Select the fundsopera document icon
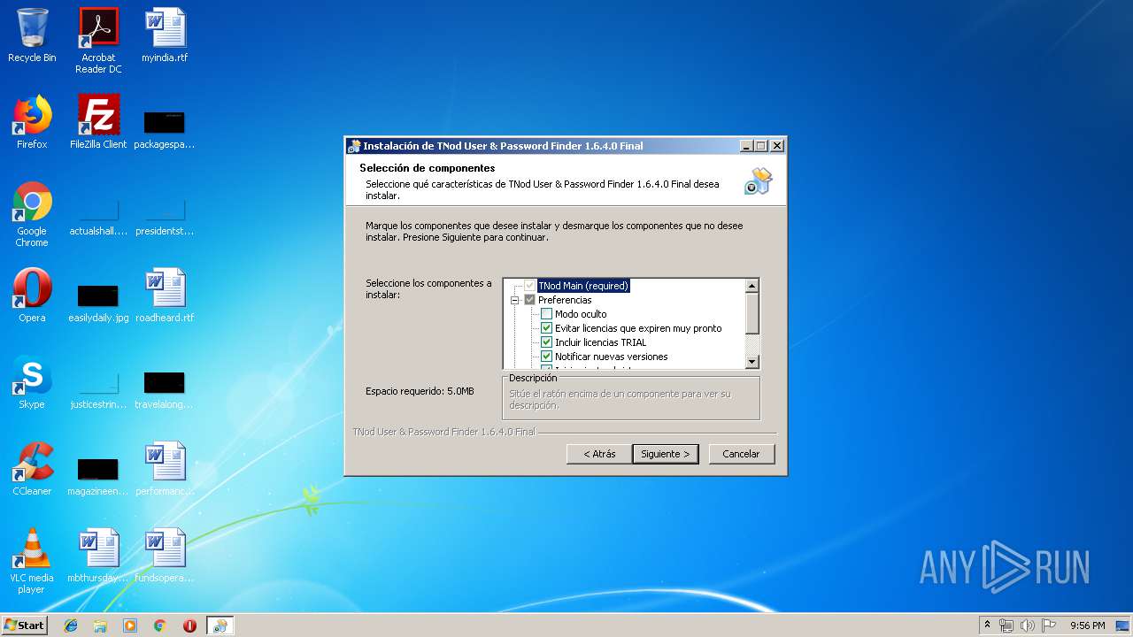Screen dimensions: 1133x637 click(165, 556)
